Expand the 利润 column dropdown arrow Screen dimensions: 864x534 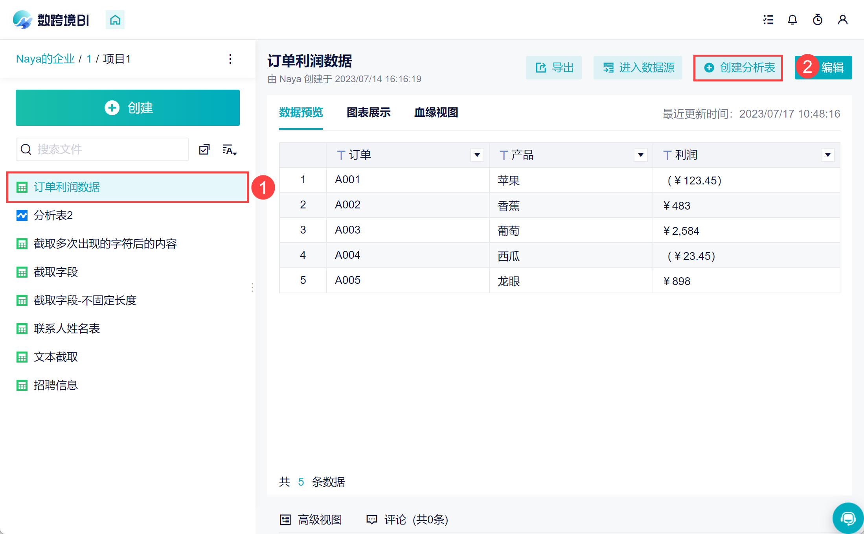(x=827, y=155)
